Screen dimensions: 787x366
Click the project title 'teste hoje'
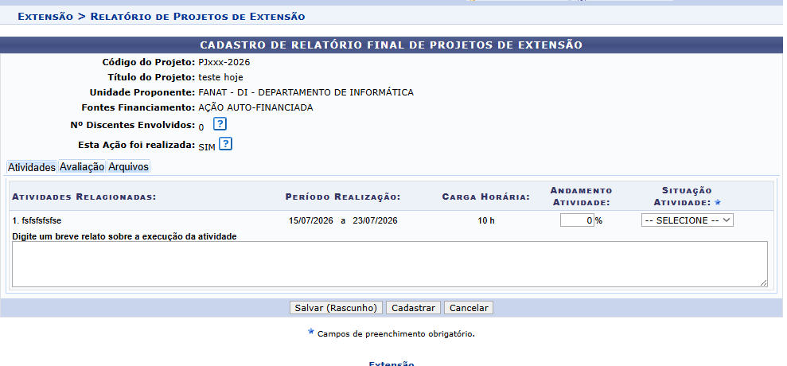(x=220, y=77)
